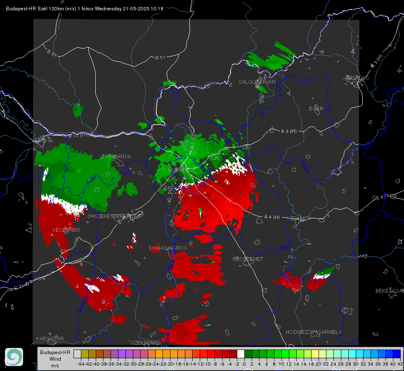Image resolution: width=404 pixels, height=371 pixels.
Task: Click the SZEKSZÁRD city label
Action: [146, 343]
